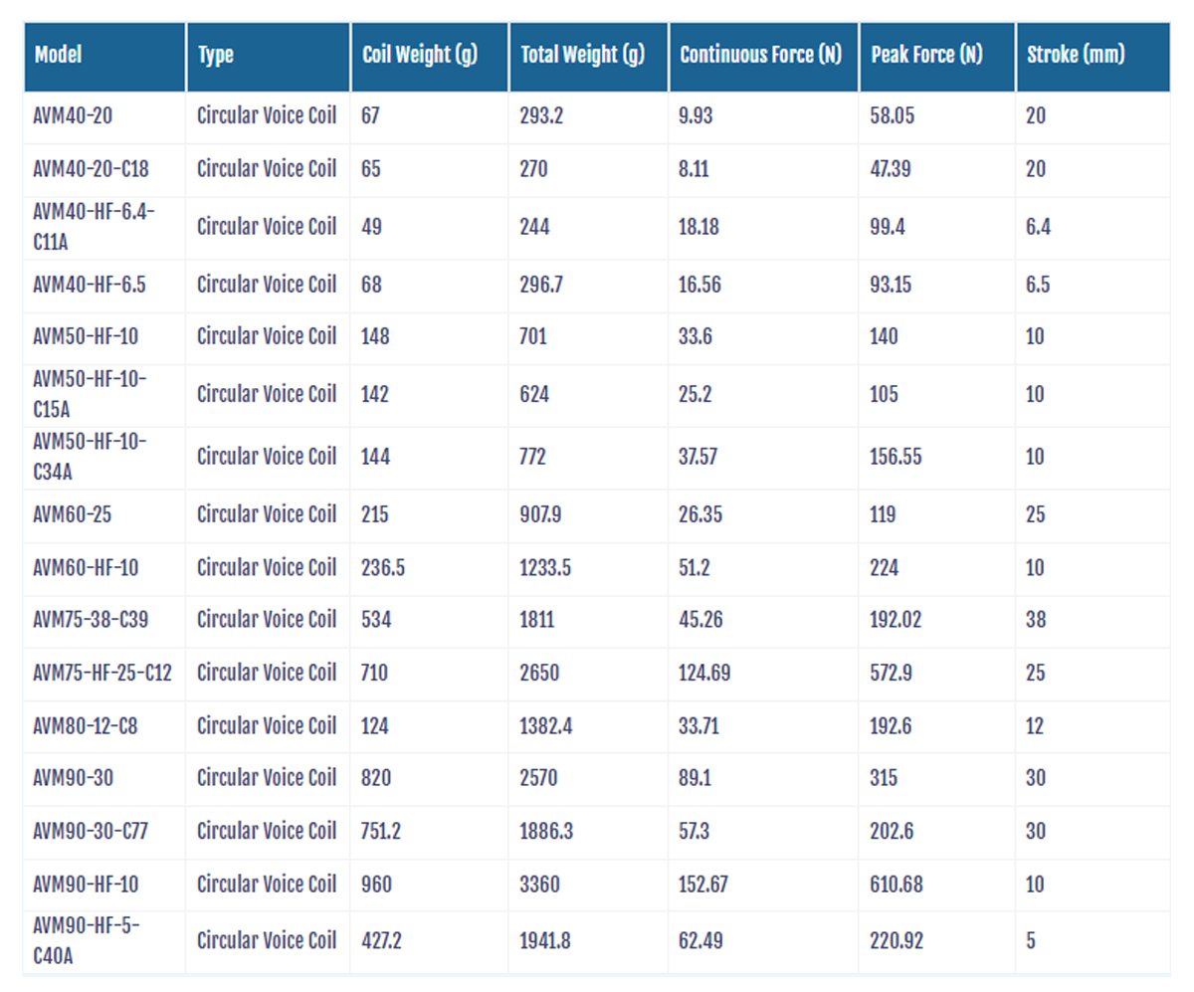Select model AVM40-HF-6.4-C11A
Screen dimensions: 1194x992
[95, 227]
